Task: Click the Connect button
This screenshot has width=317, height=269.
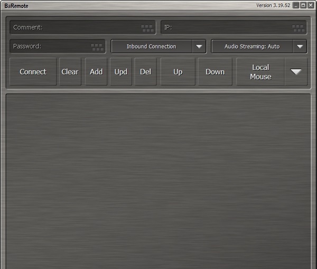Action: click(33, 72)
